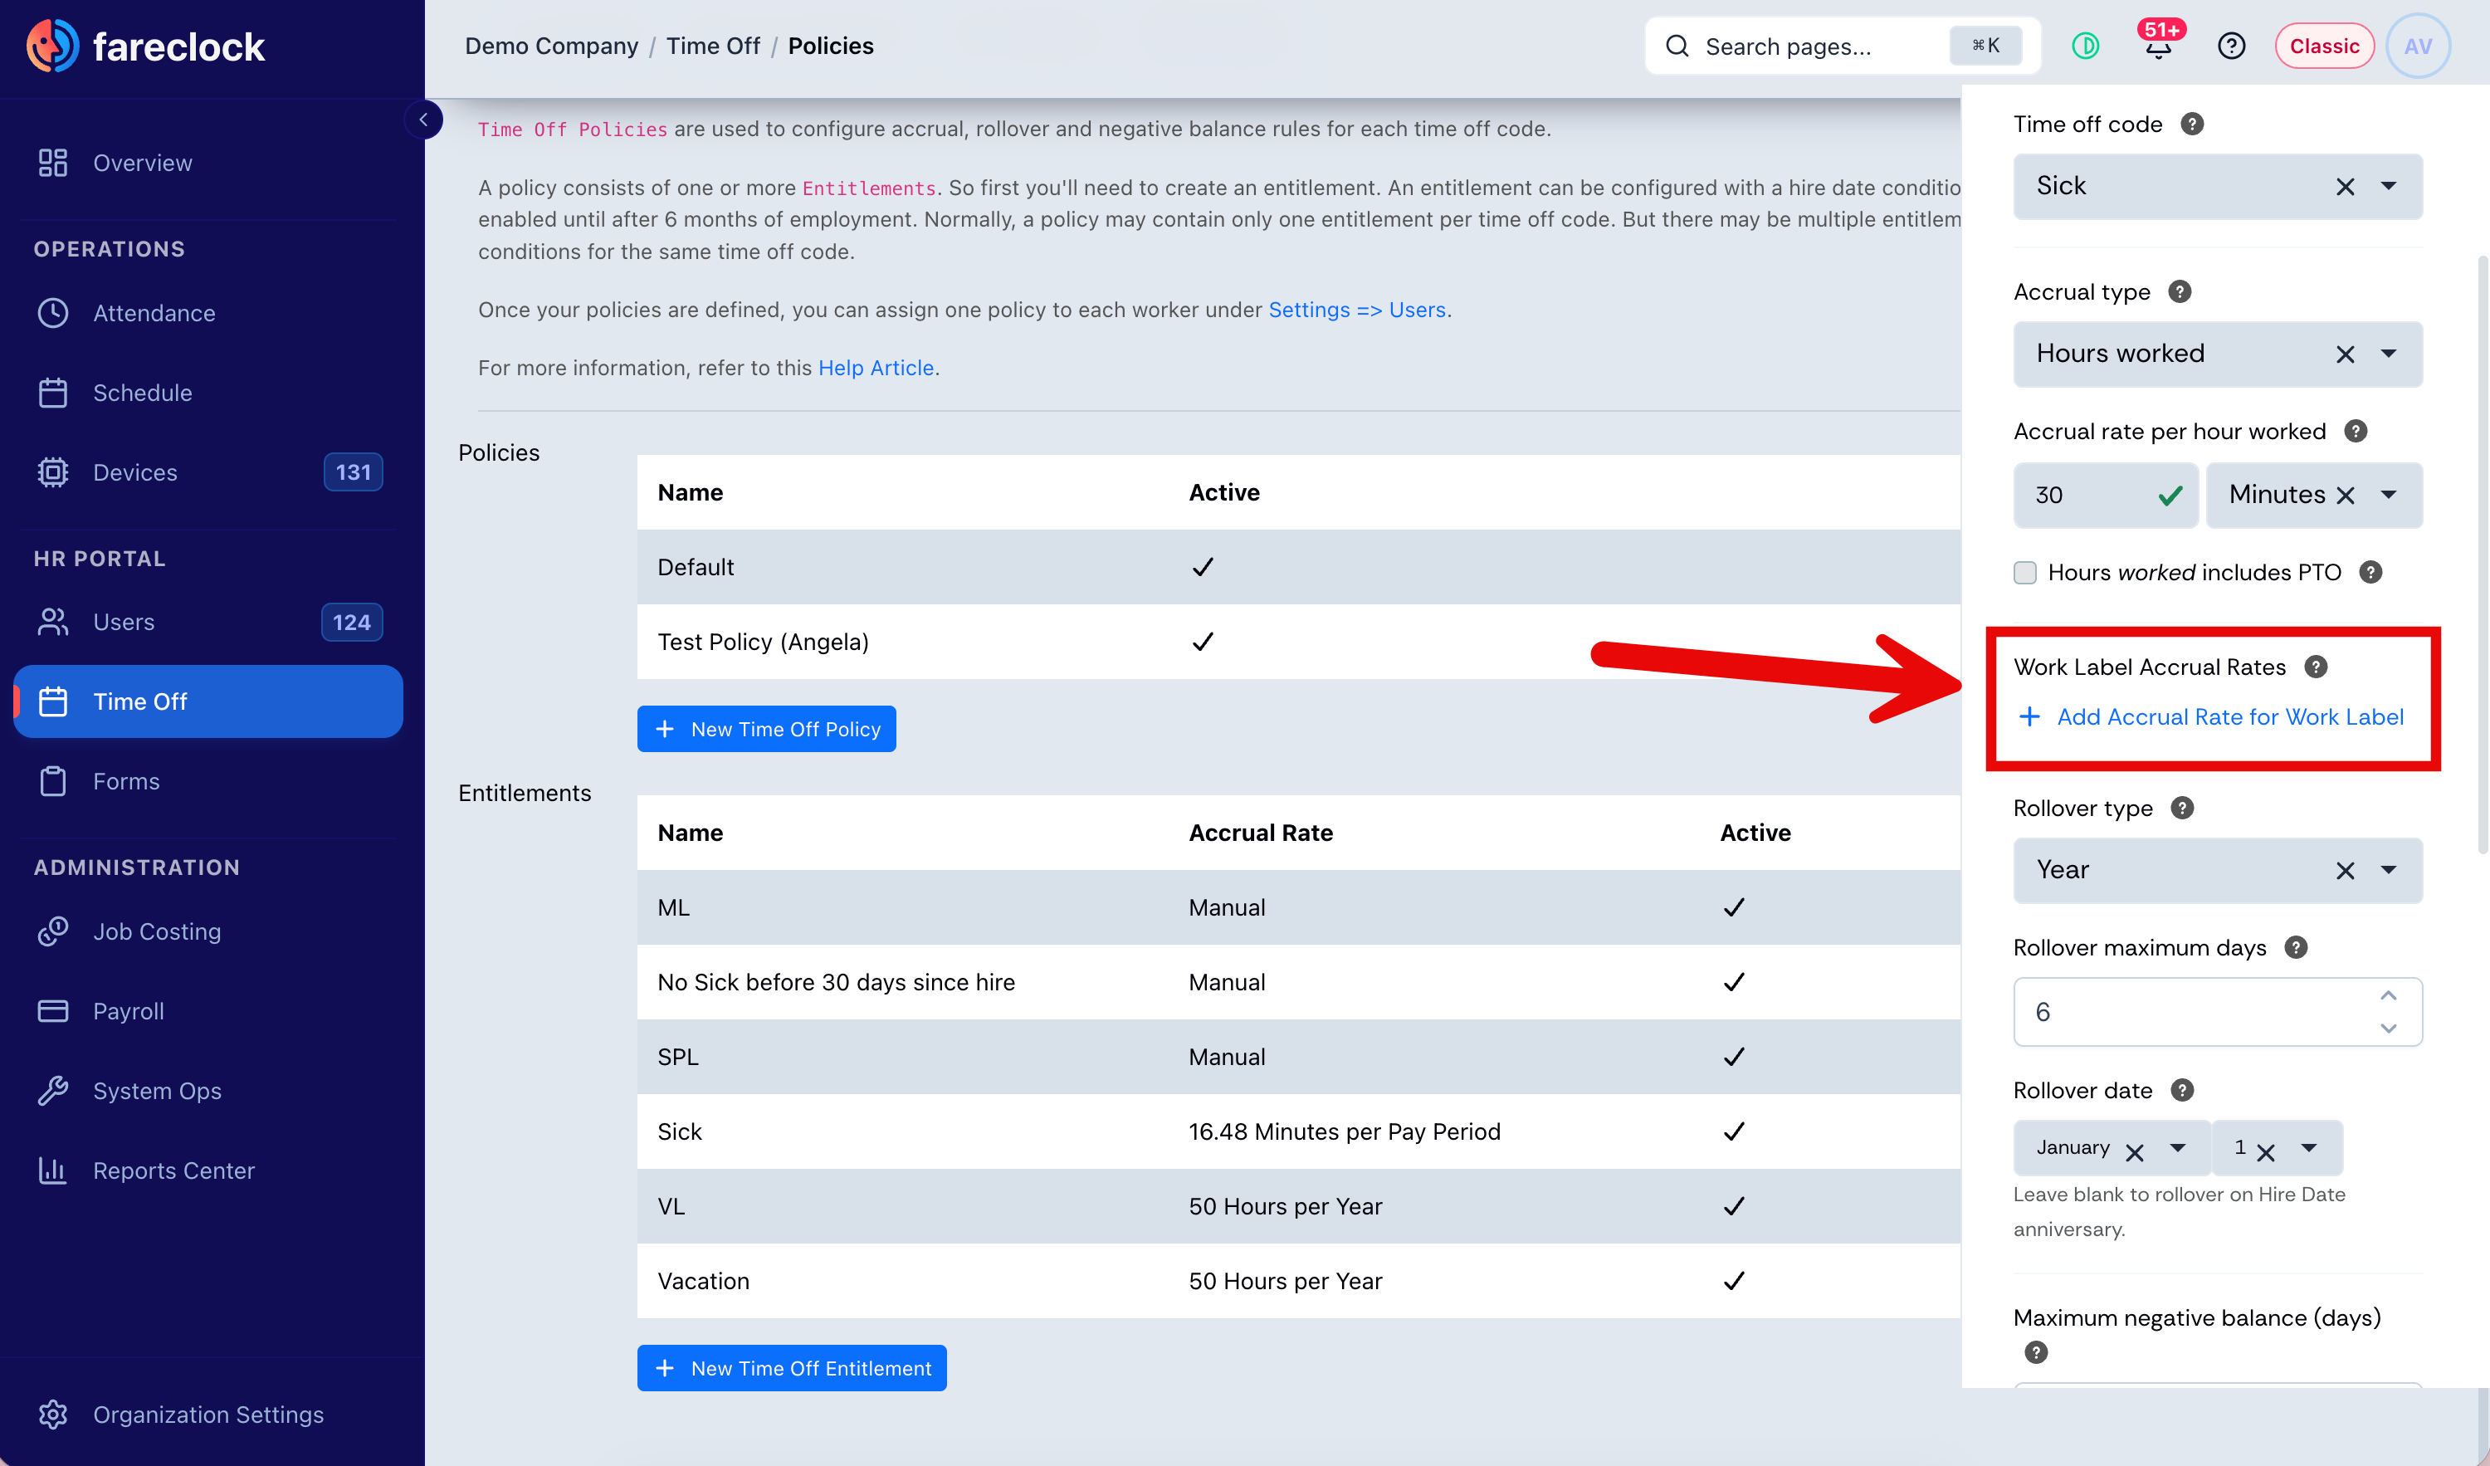Open the Minutes unit dropdown
The image size is (2490, 1466).
click(2388, 494)
